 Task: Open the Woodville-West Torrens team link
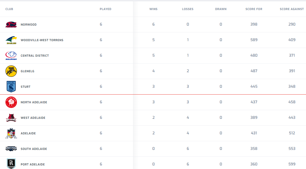point(42,40)
